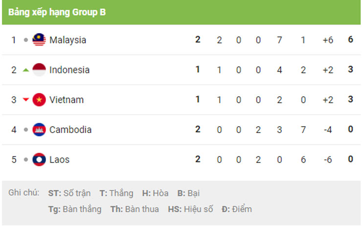Click Indonesia's green up-arrow rank indicator
The height and width of the screenshot is (226, 362).
point(26,70)
